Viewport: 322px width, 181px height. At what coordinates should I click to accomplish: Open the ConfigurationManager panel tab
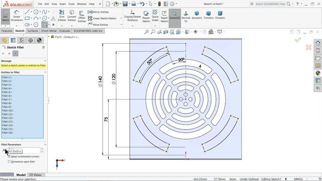[x=22, y=40]
